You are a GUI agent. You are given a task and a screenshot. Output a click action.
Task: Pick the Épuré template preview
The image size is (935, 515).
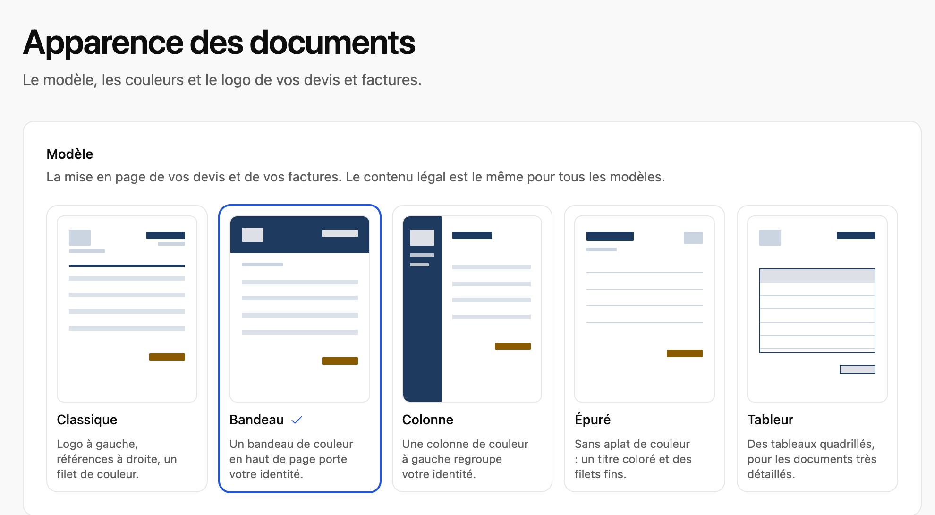pos(645,309)
